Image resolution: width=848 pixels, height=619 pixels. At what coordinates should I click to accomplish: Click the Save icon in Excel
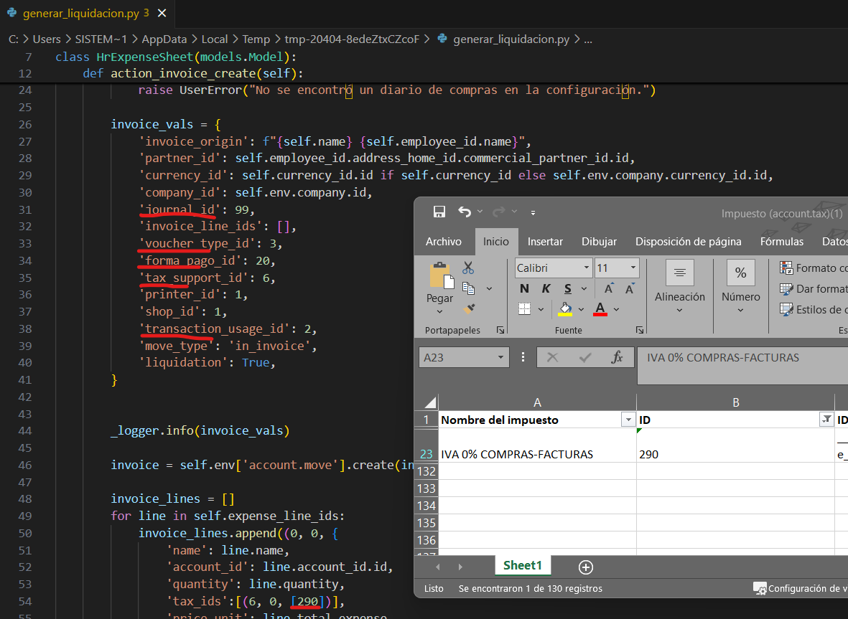[439, 212]
